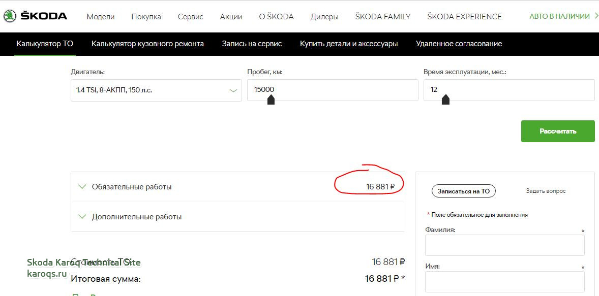Click the Время эксплуатации months input field
This screenshot has height=296, width=599.
tap(509, 90)
